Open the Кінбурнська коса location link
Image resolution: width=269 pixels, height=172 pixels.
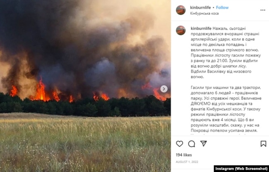tap(204, 14)
